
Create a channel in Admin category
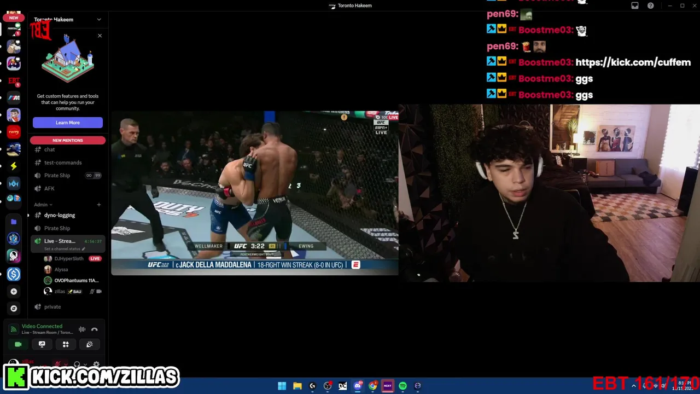click(99, 205)
